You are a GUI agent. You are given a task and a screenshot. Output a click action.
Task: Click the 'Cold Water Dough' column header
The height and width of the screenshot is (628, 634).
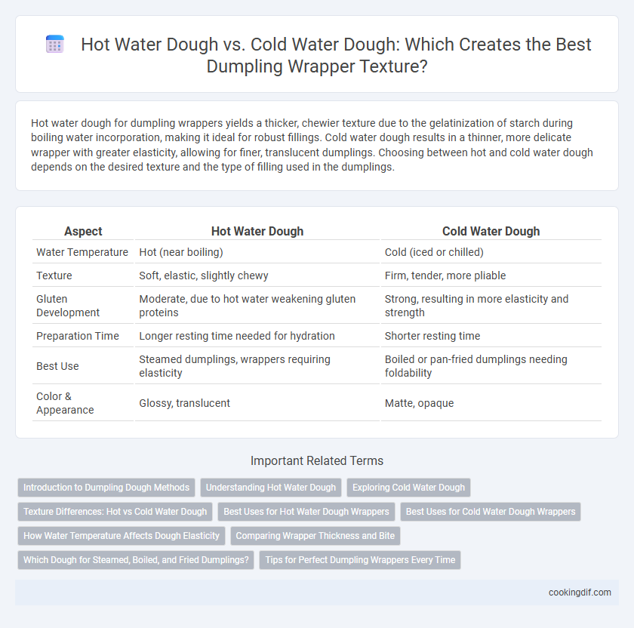pyautogui.click(x=491, y=231)
